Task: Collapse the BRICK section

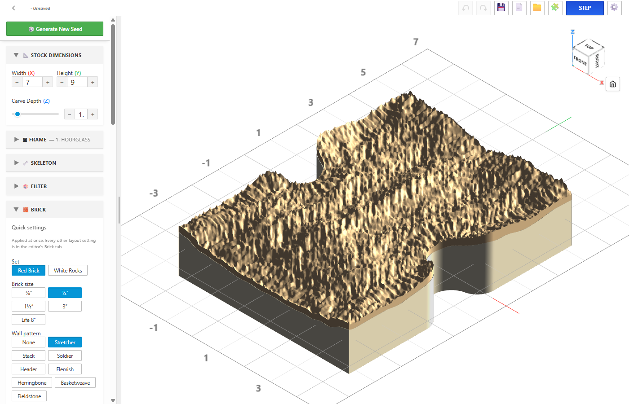Action: pos(55,210)
